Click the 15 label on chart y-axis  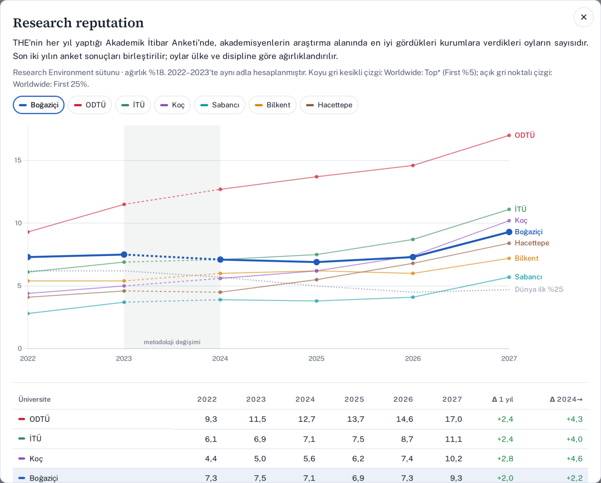coord(18,160)
